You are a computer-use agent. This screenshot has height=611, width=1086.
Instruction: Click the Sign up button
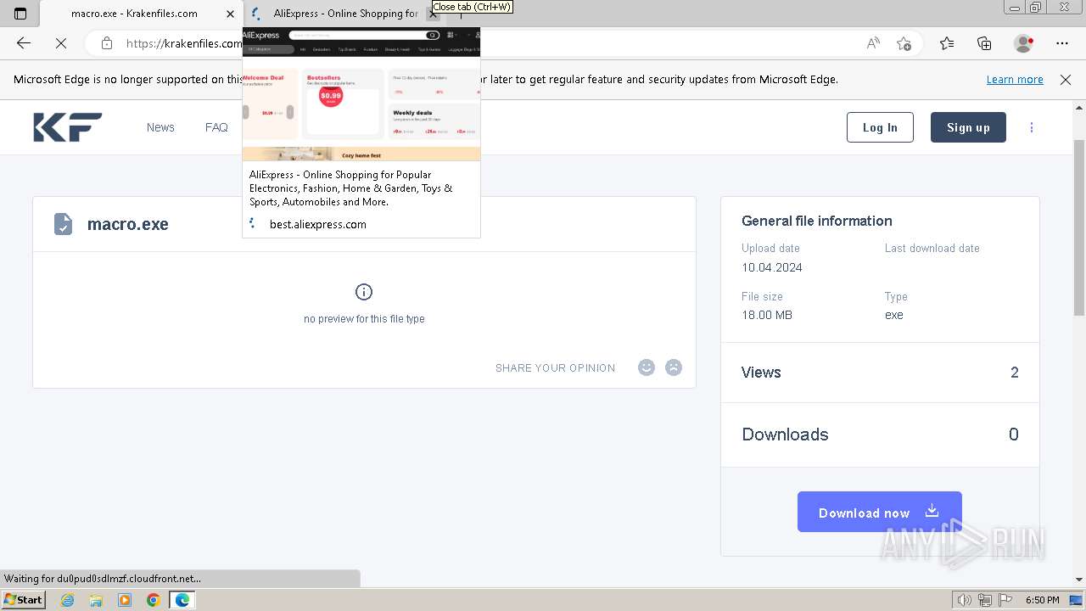pyautogui.click(x=968, y=127)
